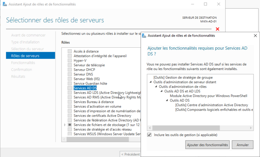This screenshot has height=157, width=260.
Task: Select Module Active Directory pour Windows PowerShell
Action: (209, 96)
